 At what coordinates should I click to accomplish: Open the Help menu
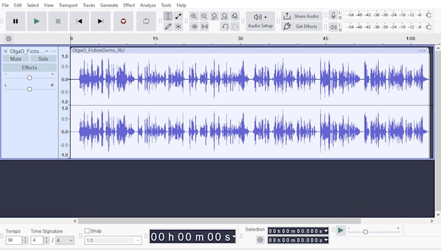click(x=181, y=5)
